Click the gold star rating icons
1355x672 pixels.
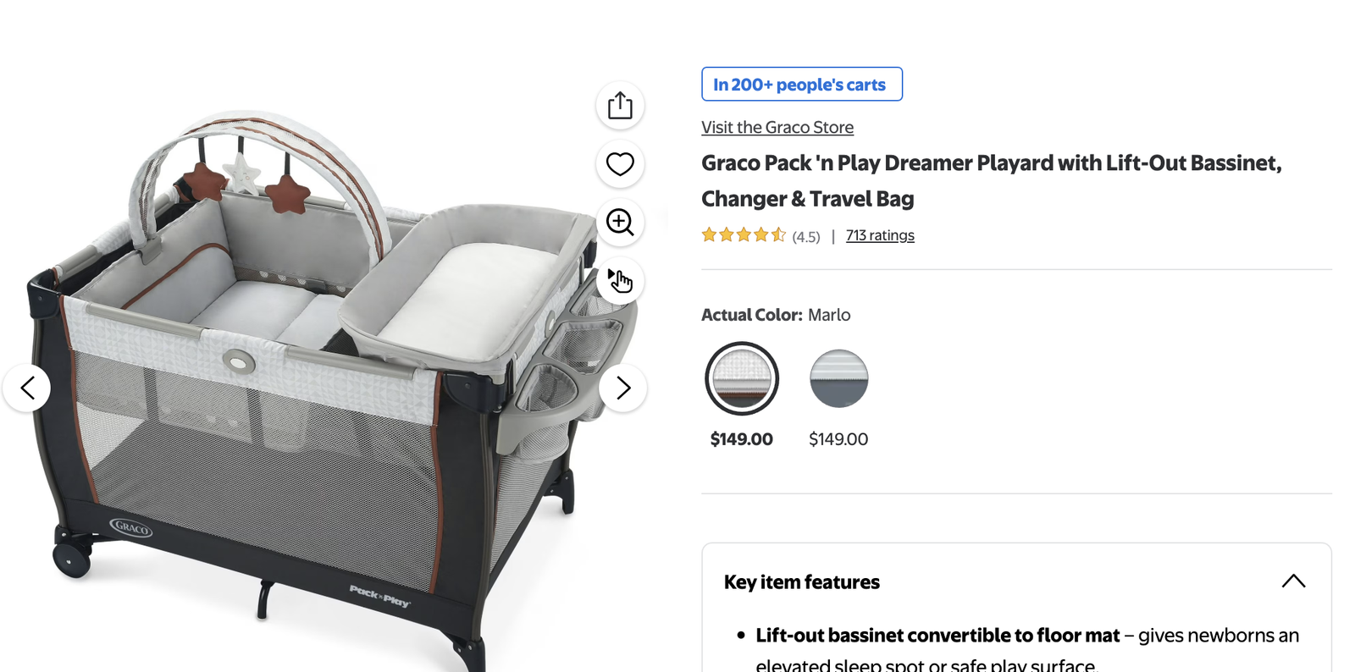click(744, 235)
